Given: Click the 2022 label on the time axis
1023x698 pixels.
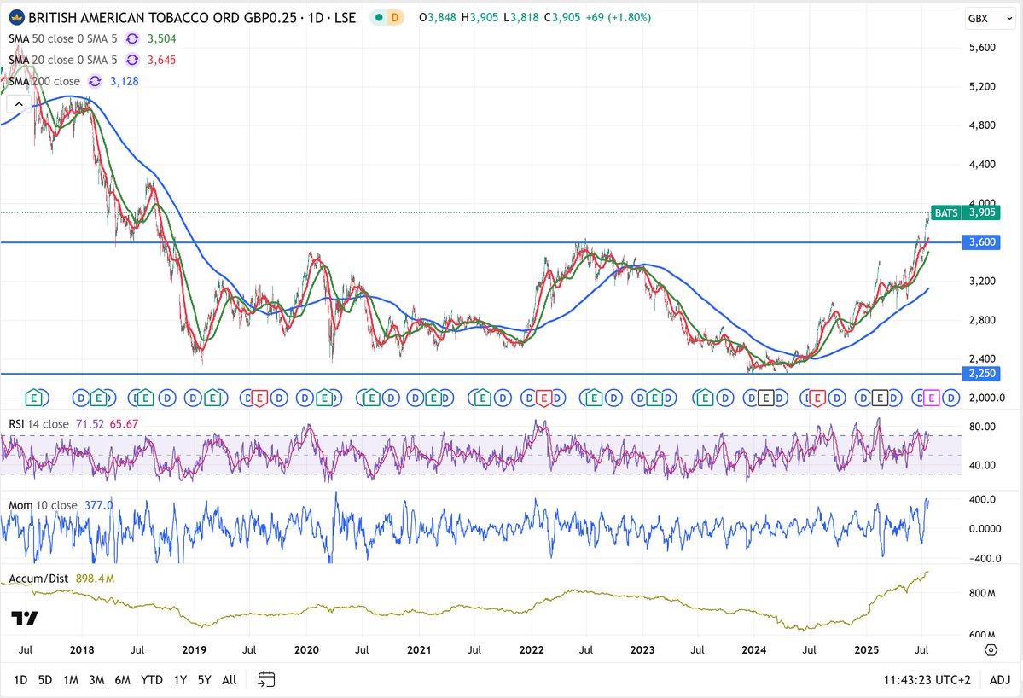Looking at the screenshot, I should point(531,649).
